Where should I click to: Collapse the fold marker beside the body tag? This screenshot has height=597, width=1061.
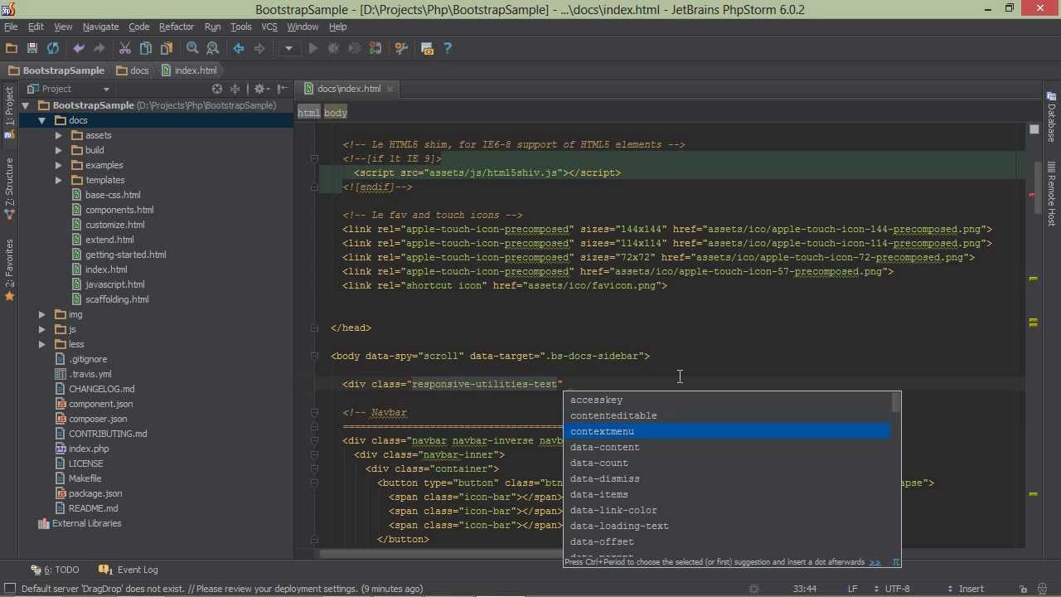(x=314, y=356)
